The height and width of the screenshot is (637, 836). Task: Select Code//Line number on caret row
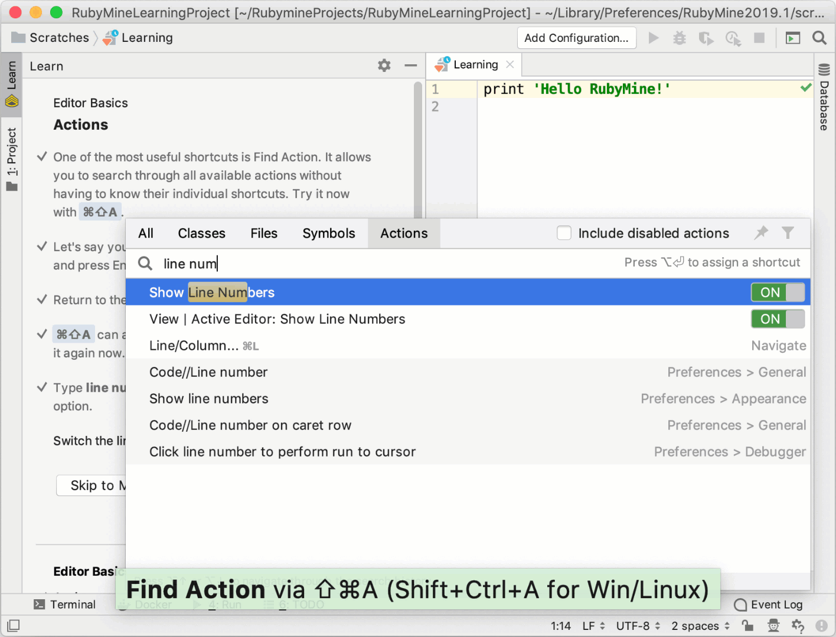click(x=468, y=425)
